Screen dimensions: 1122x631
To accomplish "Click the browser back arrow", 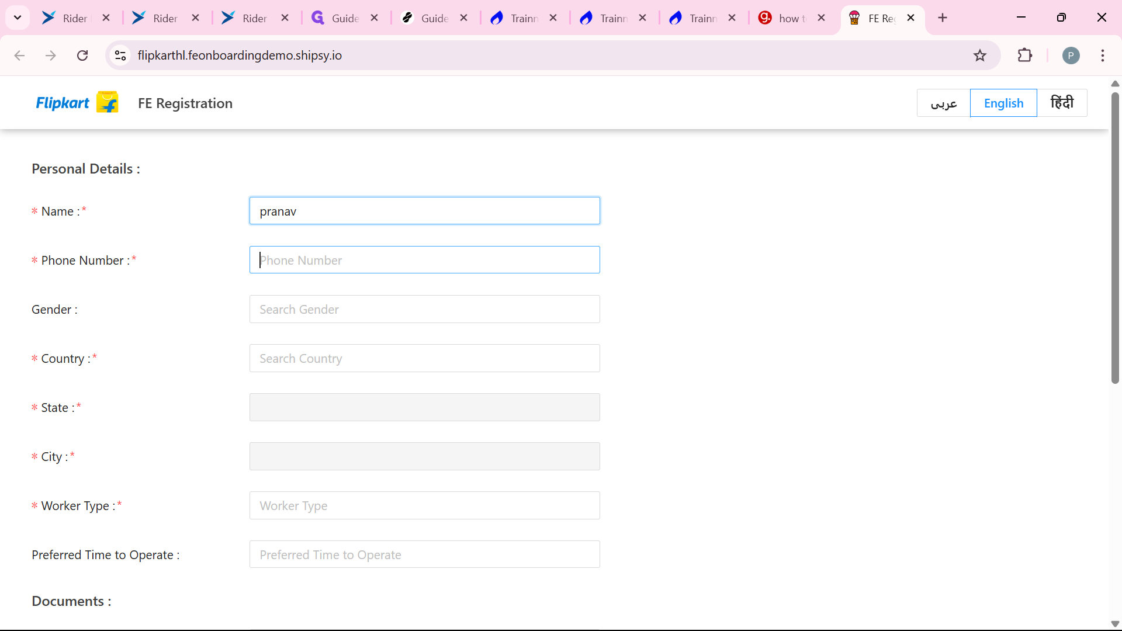I will pyautogui.click(x=19, y=56).
